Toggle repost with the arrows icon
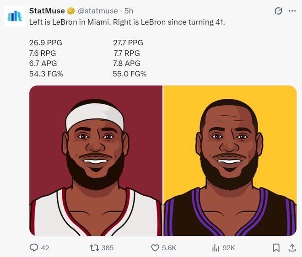 pos(94,247)
